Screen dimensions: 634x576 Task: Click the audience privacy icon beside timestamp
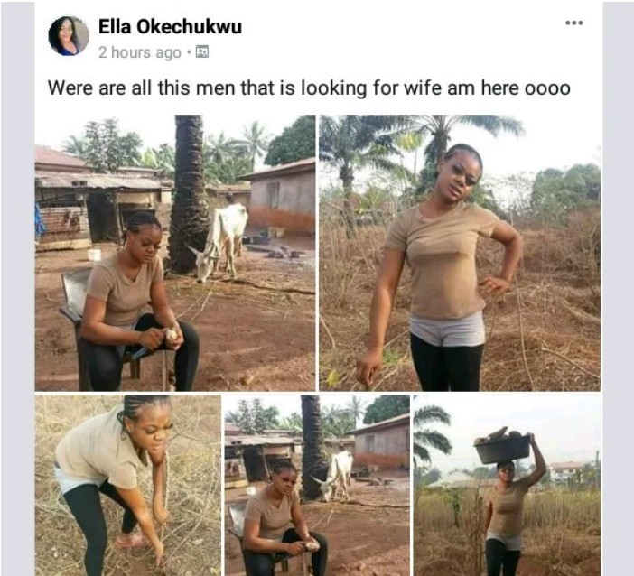pyautogui.click(x=202, y=52)
